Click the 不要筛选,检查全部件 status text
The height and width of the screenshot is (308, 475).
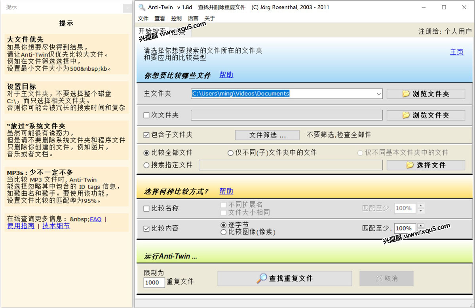coord(339,135)
